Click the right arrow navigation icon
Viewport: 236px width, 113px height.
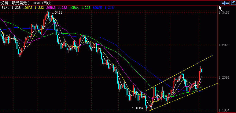(x=227, y=3)
